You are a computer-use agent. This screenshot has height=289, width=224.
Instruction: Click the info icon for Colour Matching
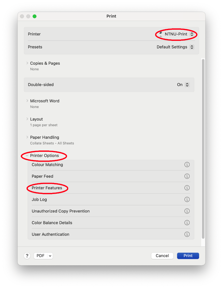(187, 165)
